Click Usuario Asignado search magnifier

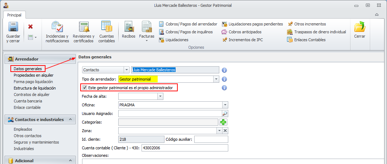click(225, 114)
